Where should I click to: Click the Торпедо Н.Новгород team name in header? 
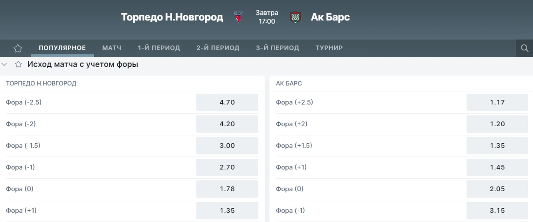pos(172,17)
